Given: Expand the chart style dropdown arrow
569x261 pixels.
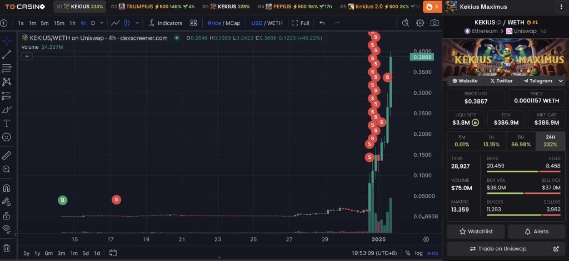Looking at the screenshot, I should tap(137, 23).
